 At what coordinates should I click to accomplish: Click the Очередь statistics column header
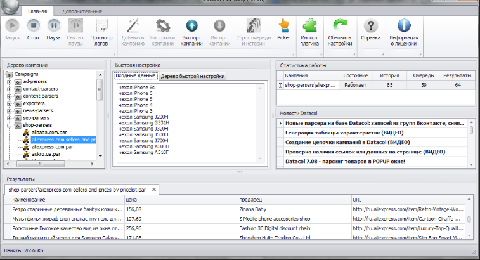424,75
